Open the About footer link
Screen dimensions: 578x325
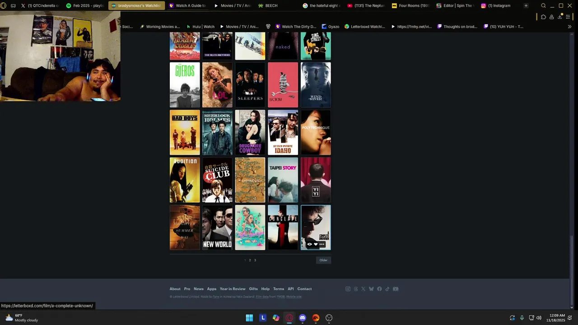[x=175, y=289]
